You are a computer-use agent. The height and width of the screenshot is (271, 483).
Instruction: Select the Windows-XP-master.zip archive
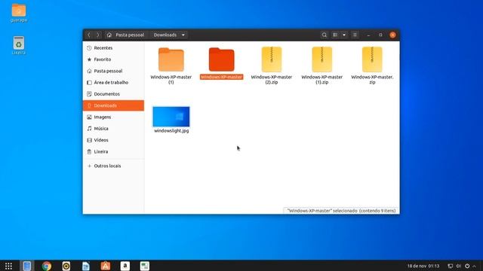coord(372,65)
